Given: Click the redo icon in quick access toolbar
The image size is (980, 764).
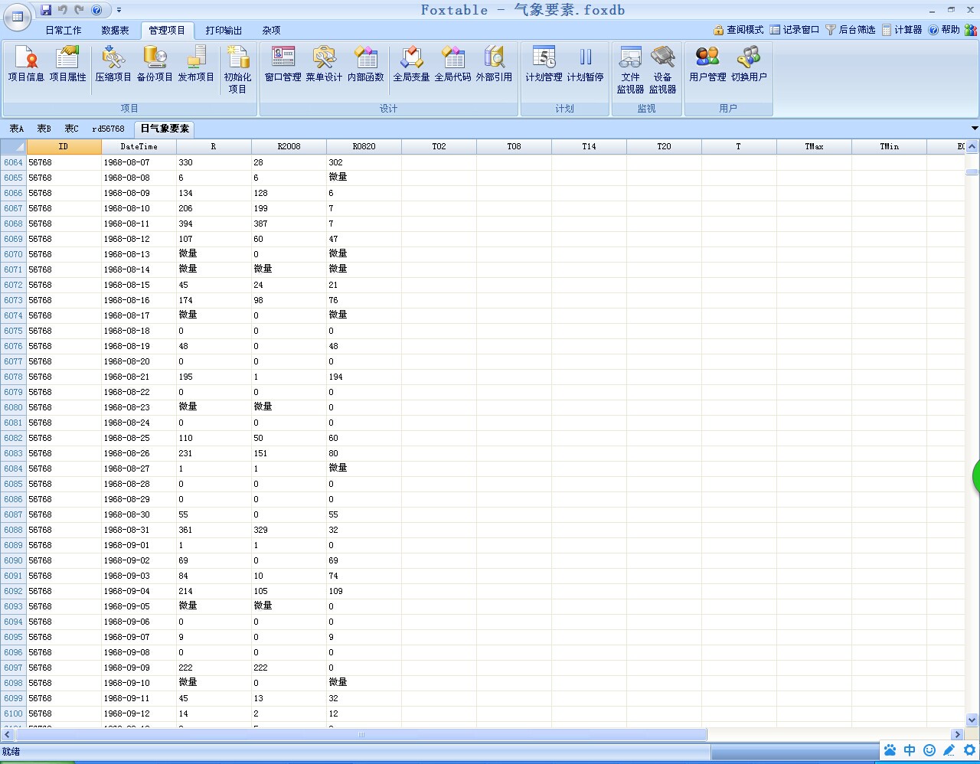Looking at the screenshot, I should pyautogui.click(x=79, y=10).
